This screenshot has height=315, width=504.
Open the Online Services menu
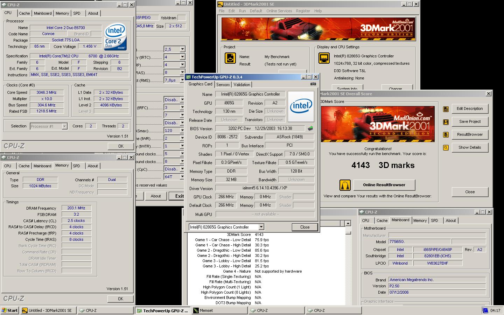coord(279,11)
